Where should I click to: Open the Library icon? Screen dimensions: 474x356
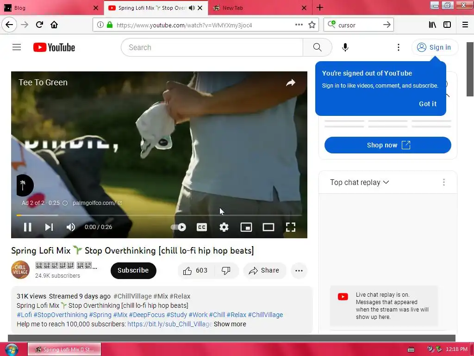pyautogui.click(x=432, y=25)
